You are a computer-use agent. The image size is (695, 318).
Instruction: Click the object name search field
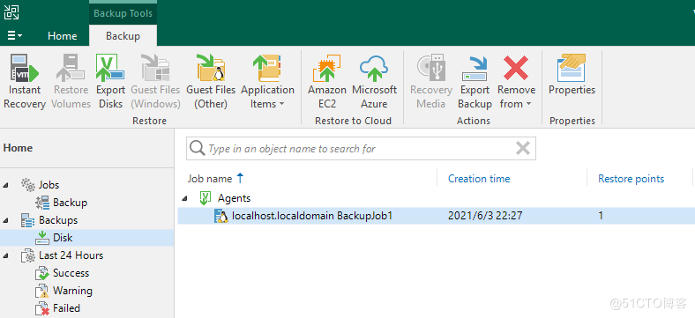359,148
